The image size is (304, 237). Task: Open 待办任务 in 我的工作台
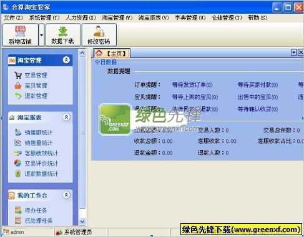click(31, 210)
